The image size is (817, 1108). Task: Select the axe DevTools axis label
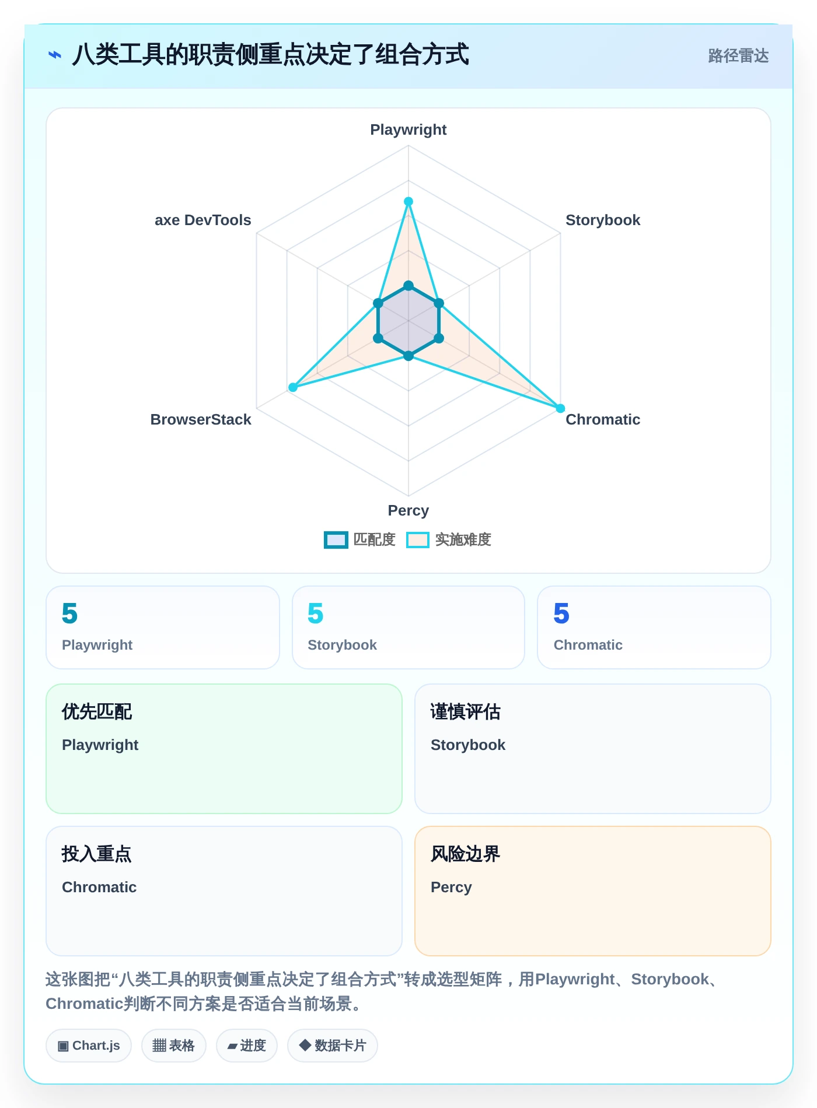202,220
